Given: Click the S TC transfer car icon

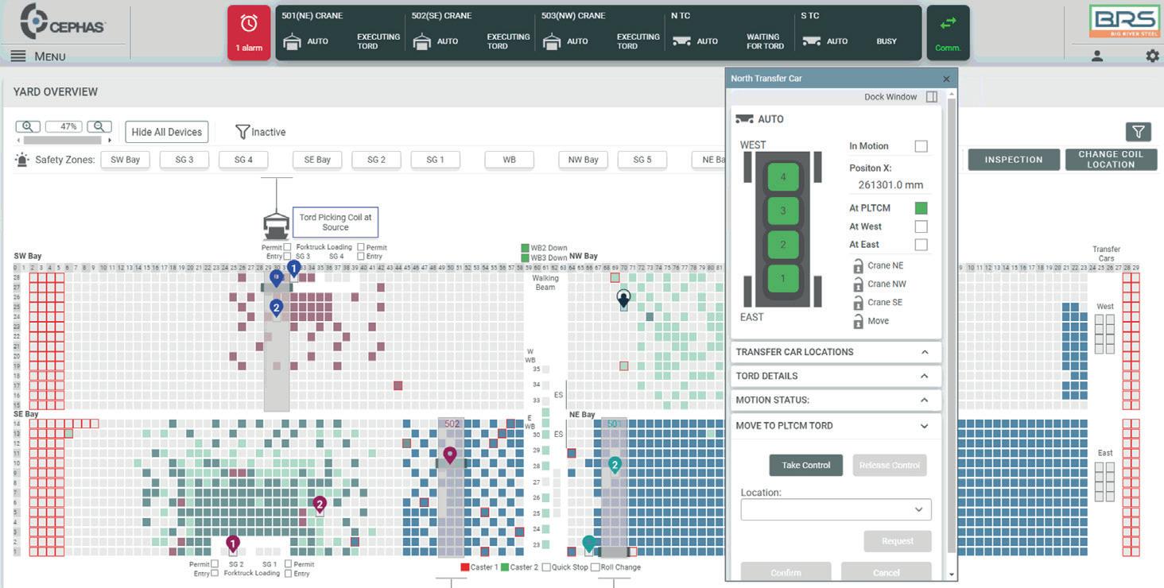Looking at the screenshot, I should click(811, 41).
